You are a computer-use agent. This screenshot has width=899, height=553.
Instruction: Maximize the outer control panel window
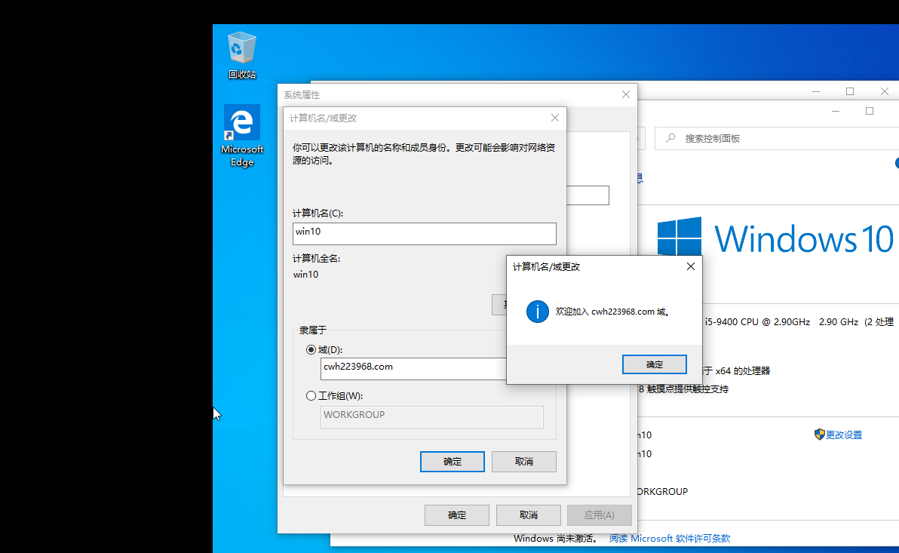850,91
